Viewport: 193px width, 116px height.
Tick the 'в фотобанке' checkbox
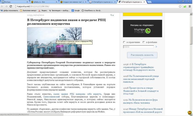point(144,42)
